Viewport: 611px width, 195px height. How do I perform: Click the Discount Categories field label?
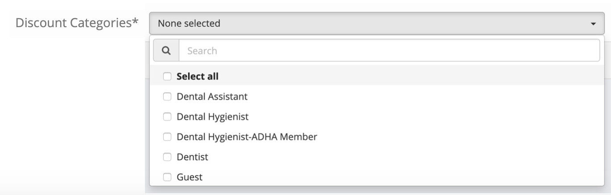[x=77, y=23]
